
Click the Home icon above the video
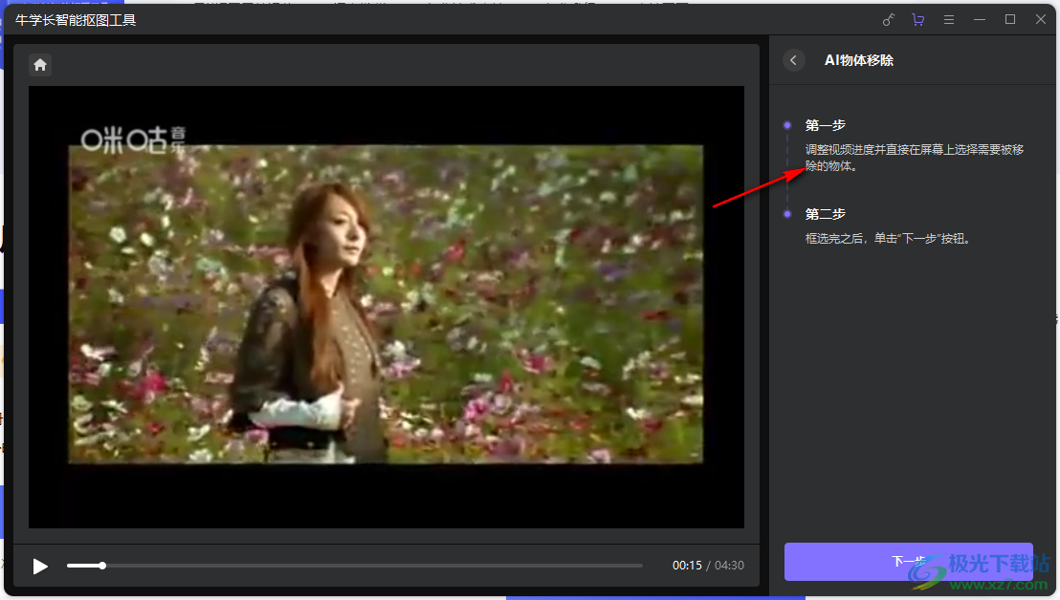click(40, 65)
